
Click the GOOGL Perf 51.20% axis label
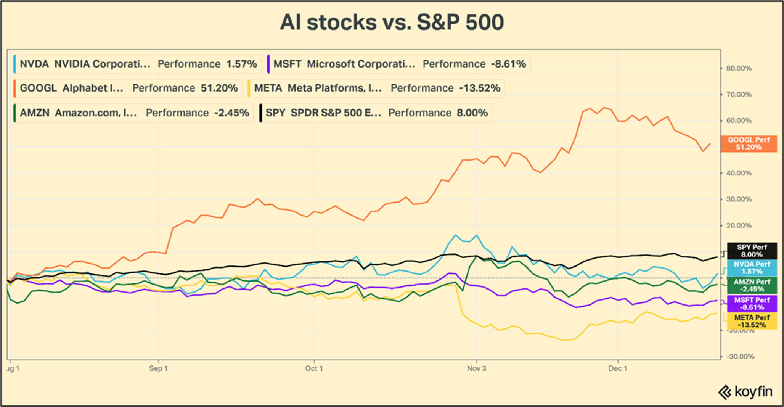tap(749, 144)
